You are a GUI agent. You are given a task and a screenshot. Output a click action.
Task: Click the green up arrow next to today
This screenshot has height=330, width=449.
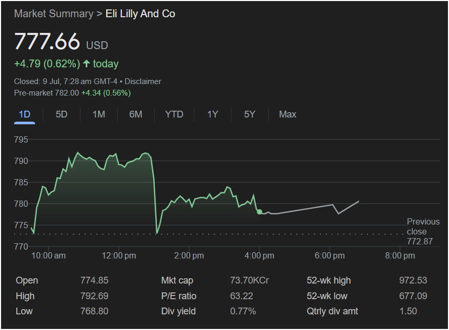86,64
